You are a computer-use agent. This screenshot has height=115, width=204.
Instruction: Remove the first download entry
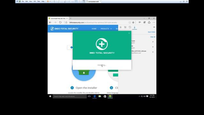point(153,42)
